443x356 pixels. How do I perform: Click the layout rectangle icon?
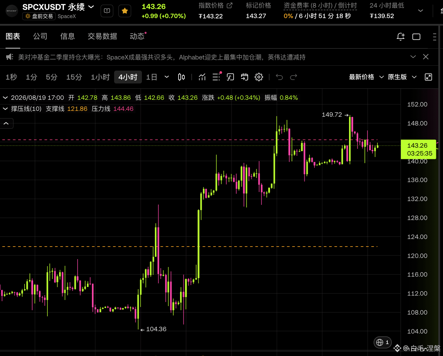(416, 36)
